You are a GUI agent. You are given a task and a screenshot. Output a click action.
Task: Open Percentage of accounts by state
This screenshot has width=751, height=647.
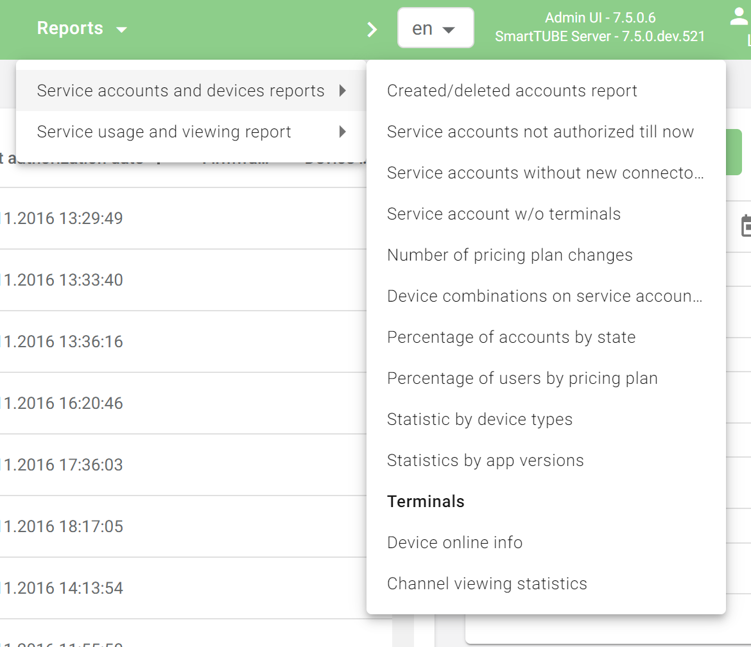(546, 338)
